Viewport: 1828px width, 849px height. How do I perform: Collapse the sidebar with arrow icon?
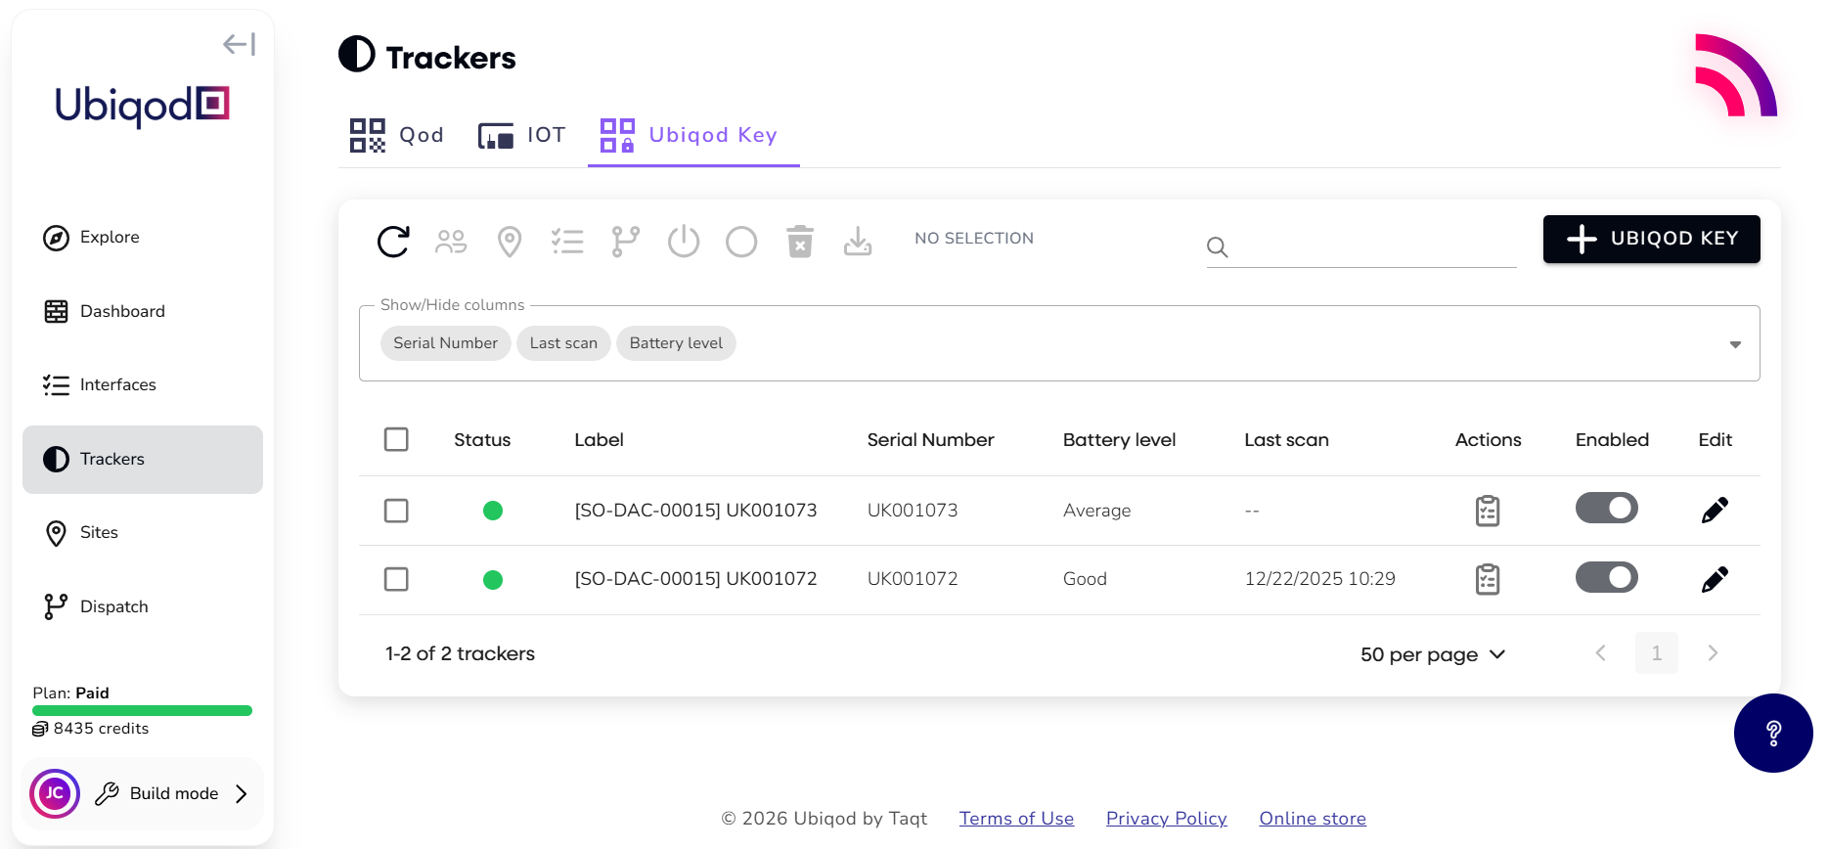239,44
